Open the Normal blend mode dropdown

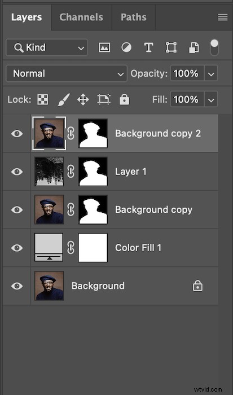click(67, 73)
